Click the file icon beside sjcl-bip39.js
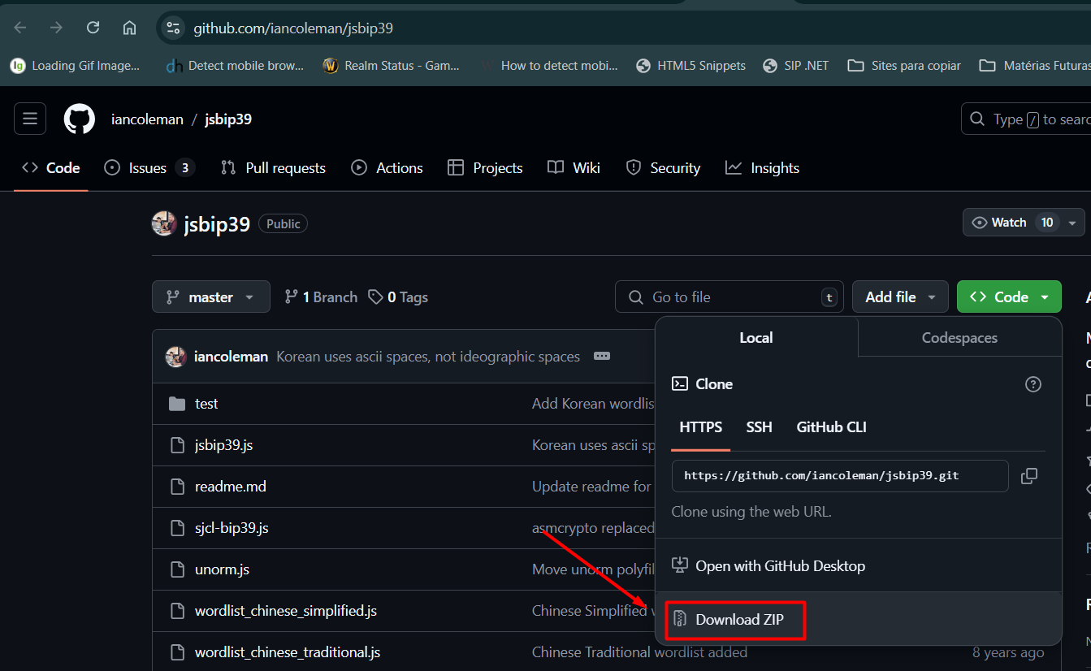Image resolution: width=1091 pixels, height=671 pixels. click(177, 528)
